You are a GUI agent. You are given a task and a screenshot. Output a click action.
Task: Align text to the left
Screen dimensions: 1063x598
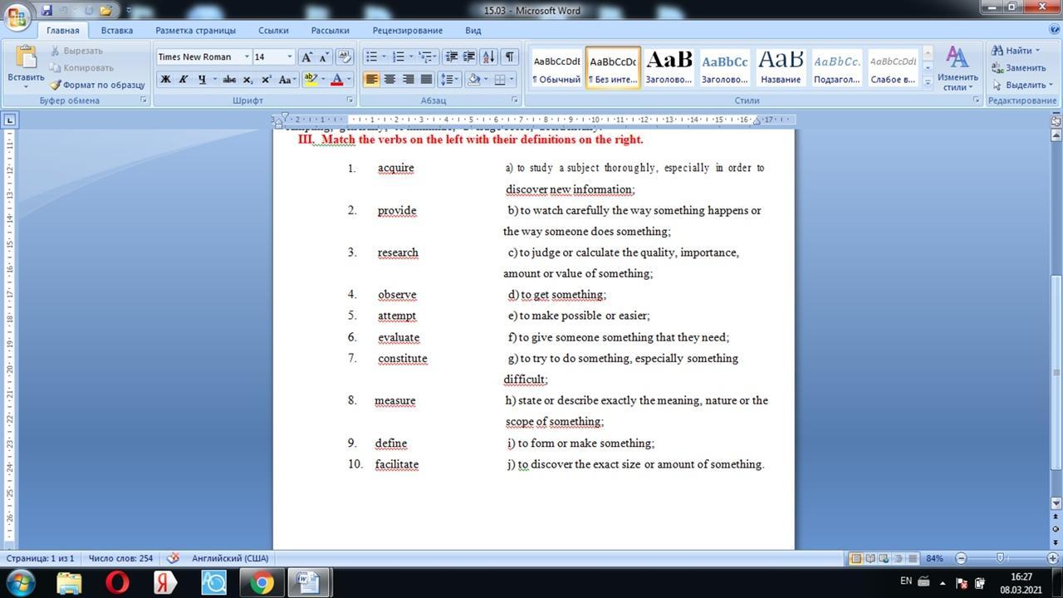pyautogui.click(x=371, y=80)
